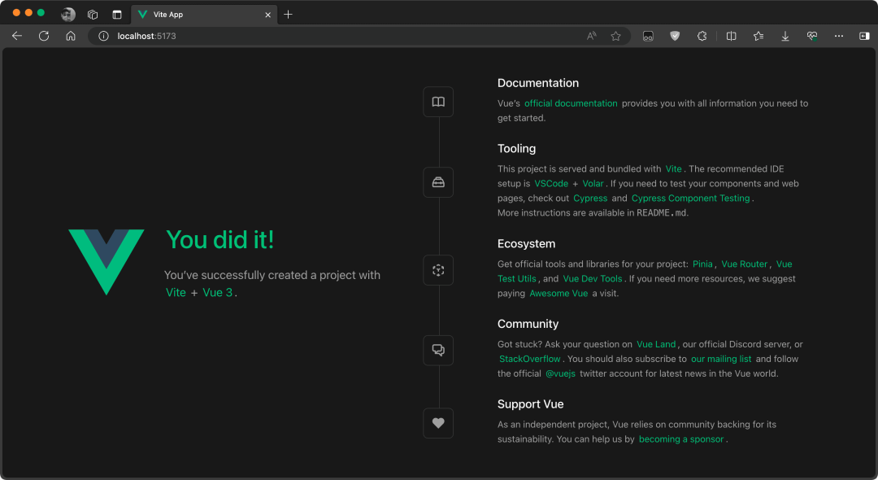Click the Community chat bubbles icon
This screenshot has width=878, height=480.
click(438, 350)
